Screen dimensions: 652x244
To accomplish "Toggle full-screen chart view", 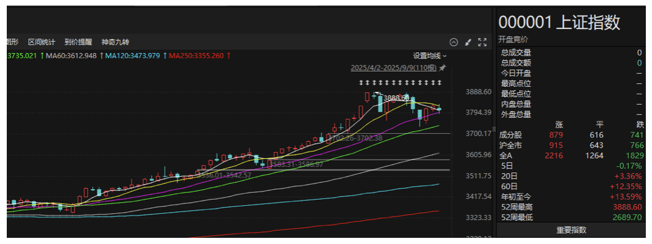I will point(483,42).
